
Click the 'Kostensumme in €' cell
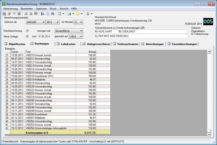click(x=50, y=133)
